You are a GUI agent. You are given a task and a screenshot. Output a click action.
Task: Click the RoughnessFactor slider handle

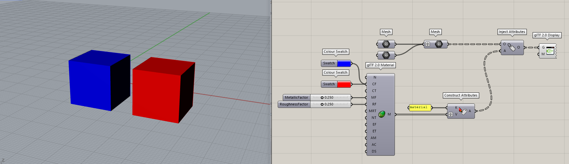[x=322, y=104]
